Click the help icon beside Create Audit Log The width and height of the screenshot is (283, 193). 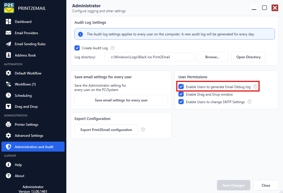tap(112, 48)
